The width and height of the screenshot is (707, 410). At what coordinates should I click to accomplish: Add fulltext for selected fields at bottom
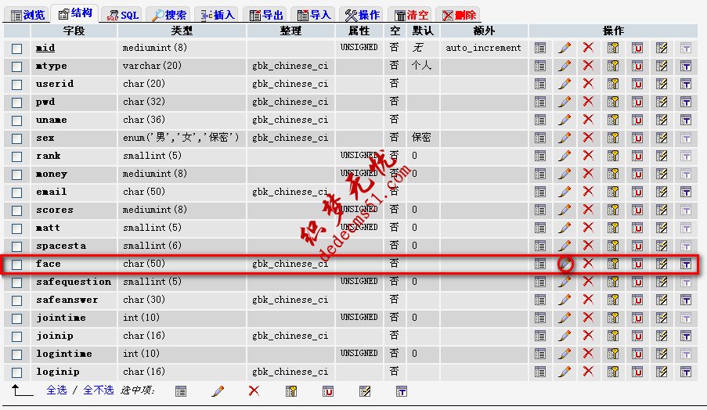402,391
